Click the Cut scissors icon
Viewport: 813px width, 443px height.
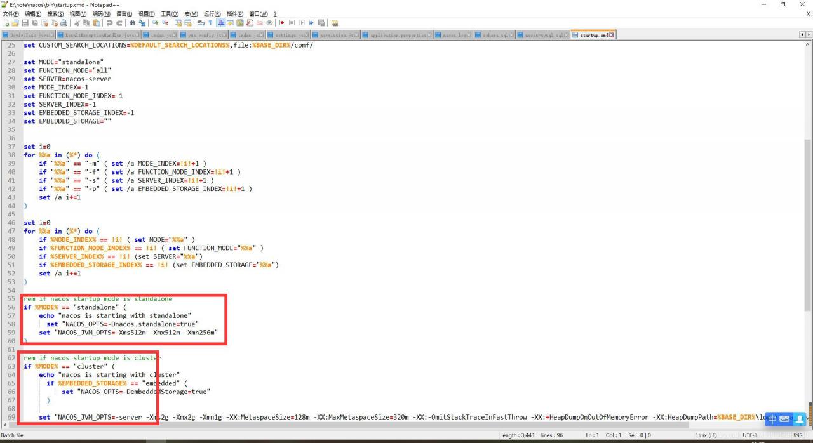[x=77, y=23]
